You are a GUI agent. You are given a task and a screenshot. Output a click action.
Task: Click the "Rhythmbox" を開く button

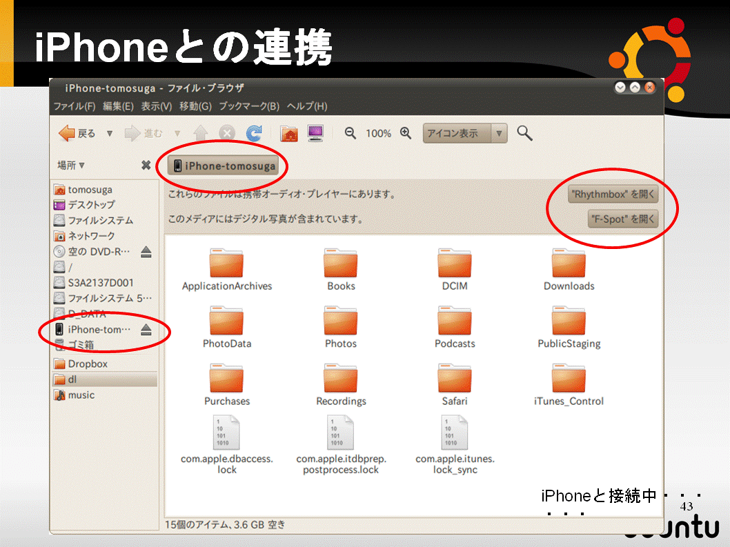613,195
